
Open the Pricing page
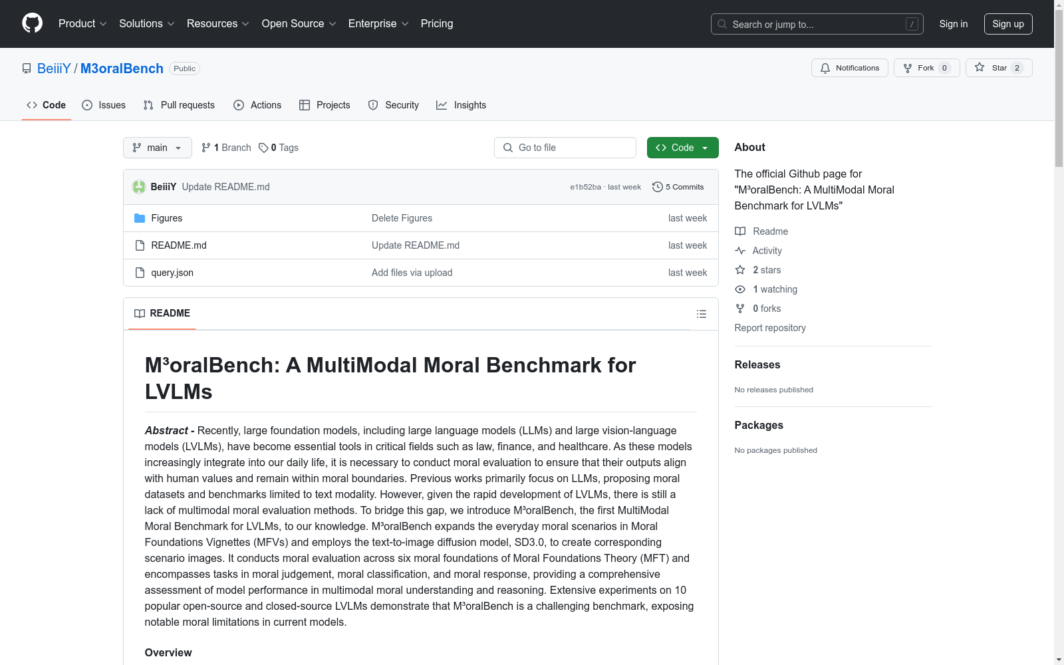[437, 23]
